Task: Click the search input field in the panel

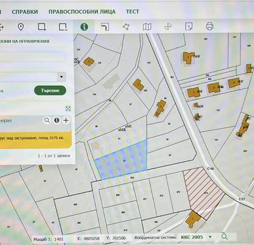Action: [32, 56]
